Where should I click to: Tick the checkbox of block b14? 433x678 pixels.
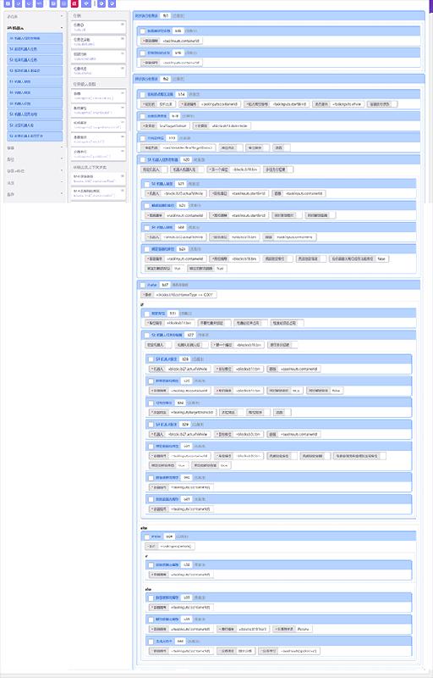tap(142, 94)
